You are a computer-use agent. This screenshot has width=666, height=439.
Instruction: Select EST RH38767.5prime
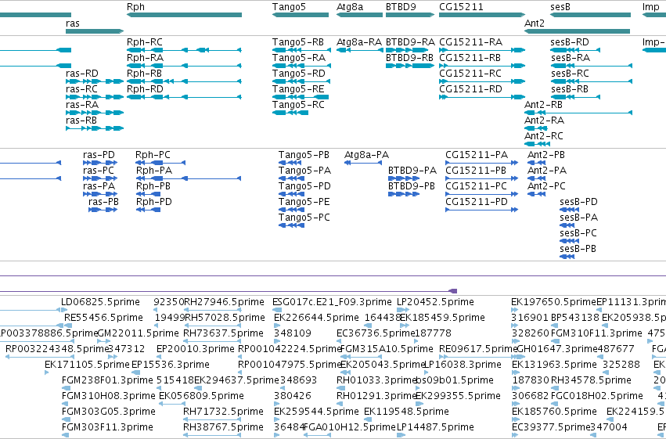[213, 435]
